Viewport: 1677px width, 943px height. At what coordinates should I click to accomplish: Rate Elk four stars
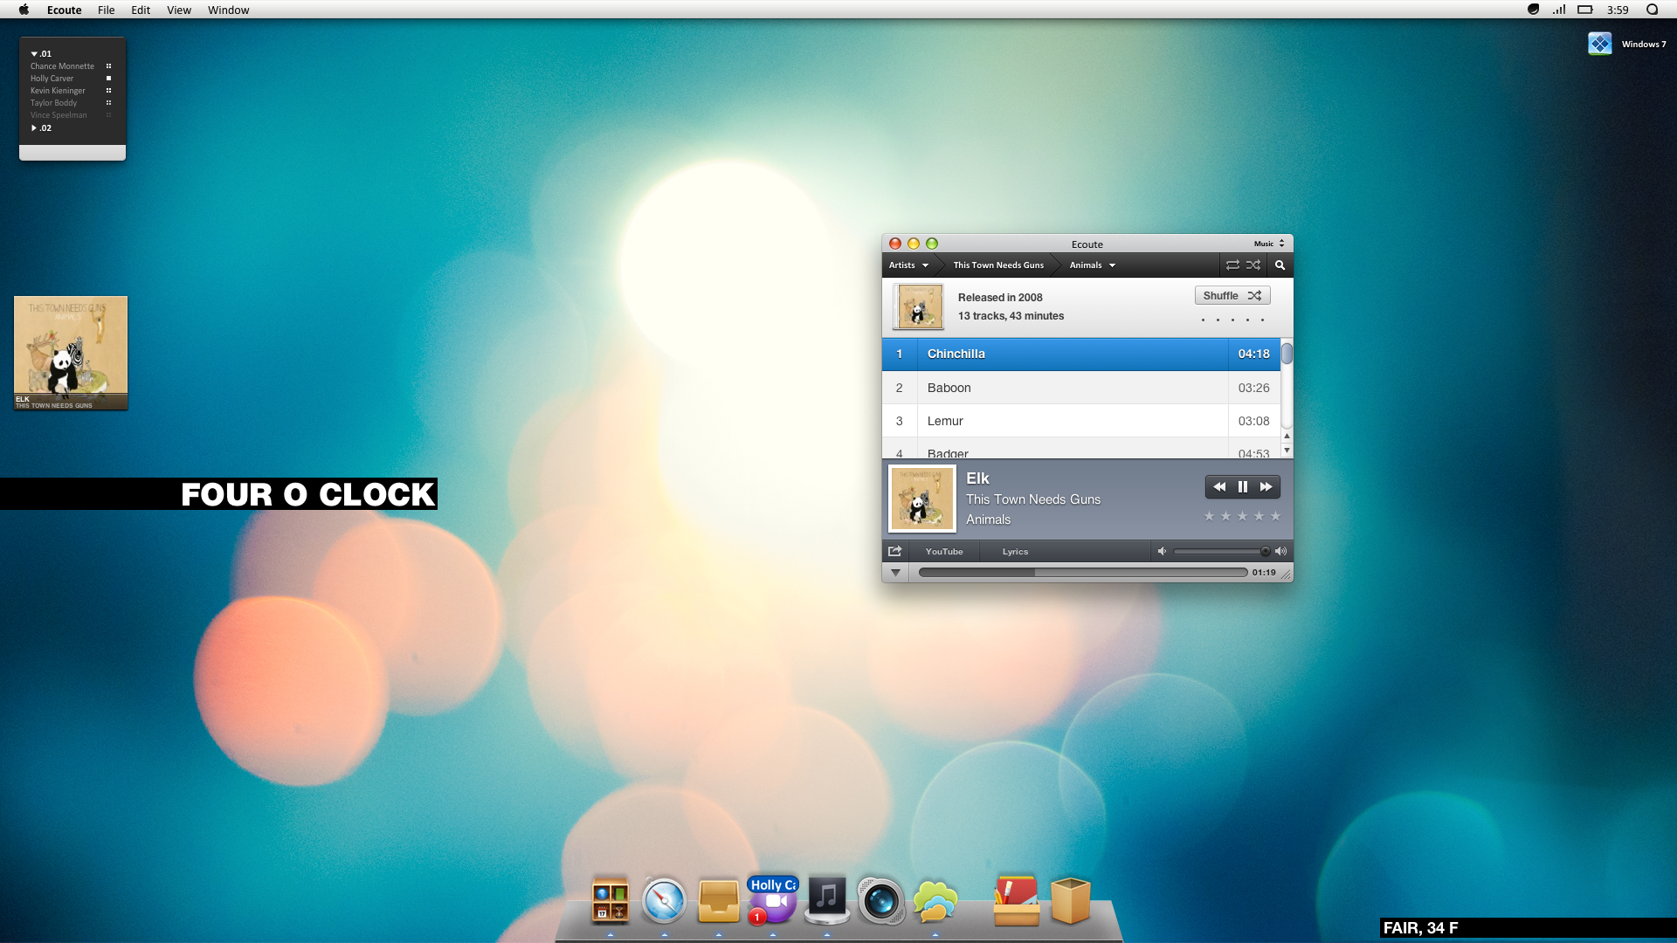pos(1259,516)
